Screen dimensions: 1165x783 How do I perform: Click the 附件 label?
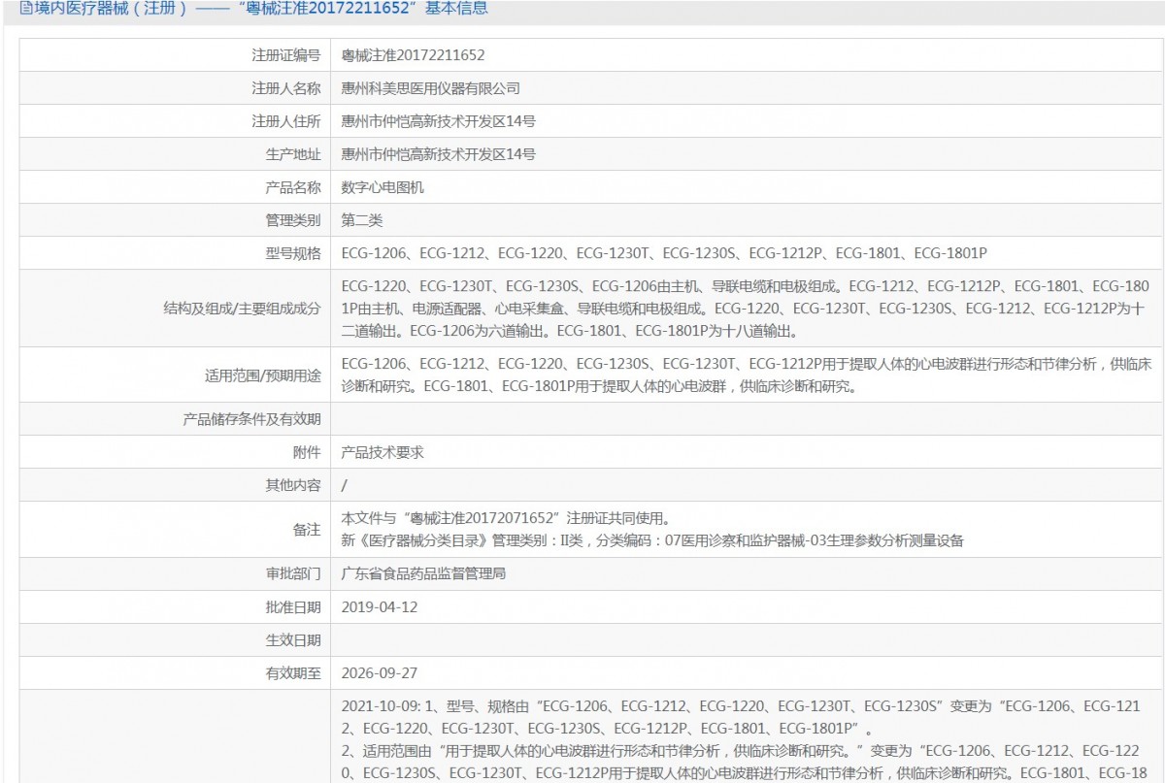[x=307, y=452]
